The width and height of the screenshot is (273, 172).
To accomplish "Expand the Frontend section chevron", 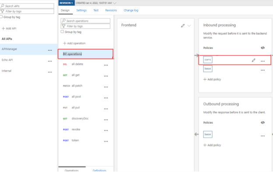I will point(189,26).
